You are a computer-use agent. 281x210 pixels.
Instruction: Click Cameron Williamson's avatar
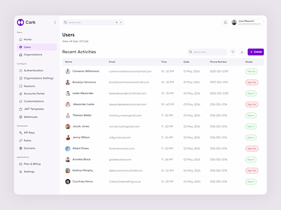tap(68, 72)
